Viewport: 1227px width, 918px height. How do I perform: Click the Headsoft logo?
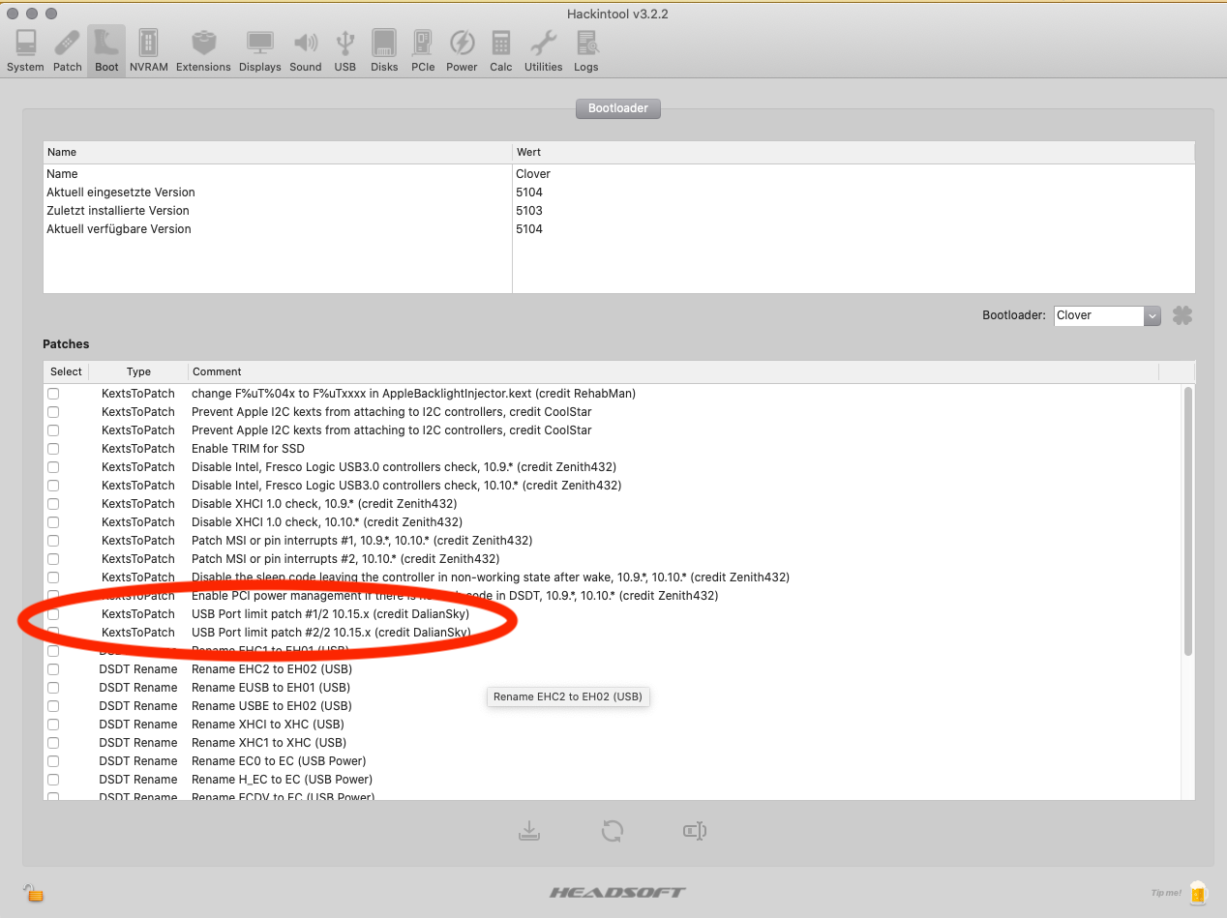(x=617, y=892)
